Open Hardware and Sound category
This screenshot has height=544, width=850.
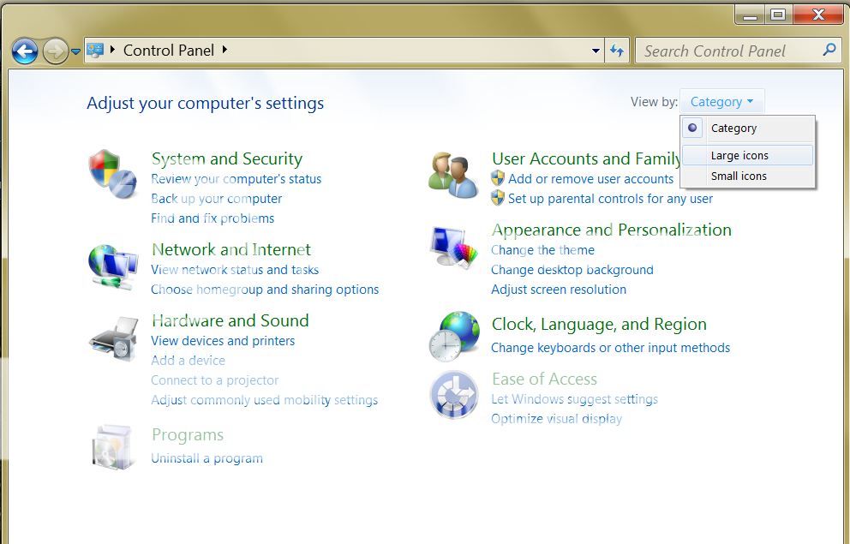[x=230, y=320]
